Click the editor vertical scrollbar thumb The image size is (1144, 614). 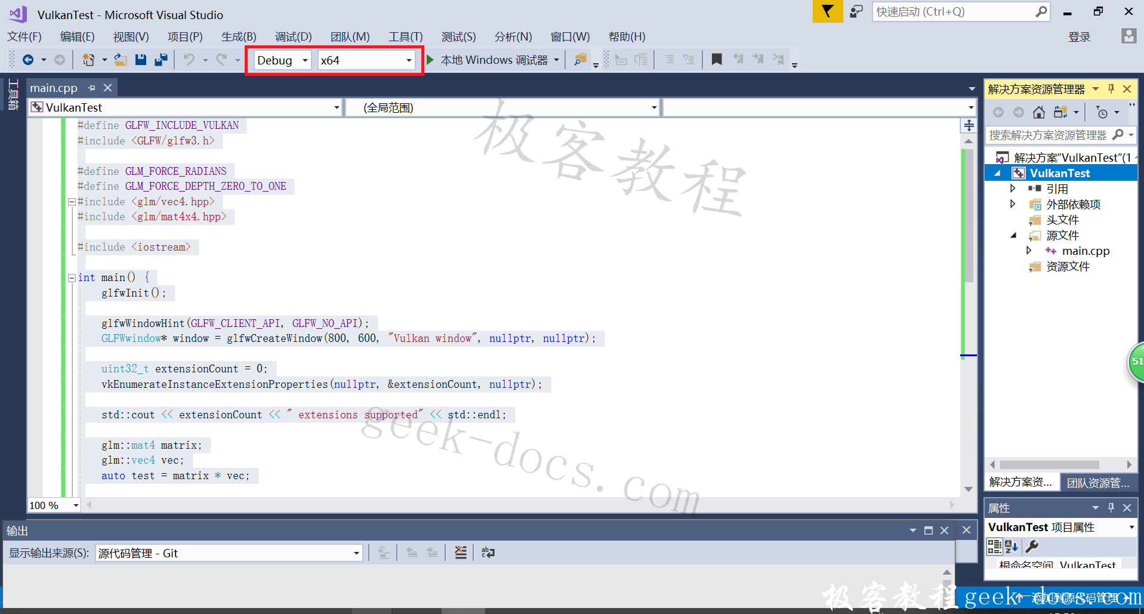click(969, 215)
